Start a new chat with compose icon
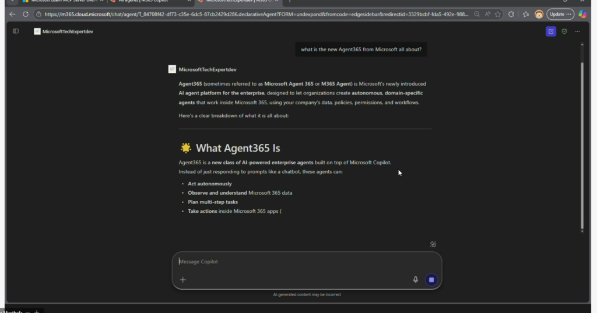This screenshot has height=313, width=597. (x=551, y=31)
